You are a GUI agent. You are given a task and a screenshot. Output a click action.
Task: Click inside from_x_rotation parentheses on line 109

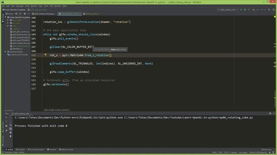[x=110, y=55]
